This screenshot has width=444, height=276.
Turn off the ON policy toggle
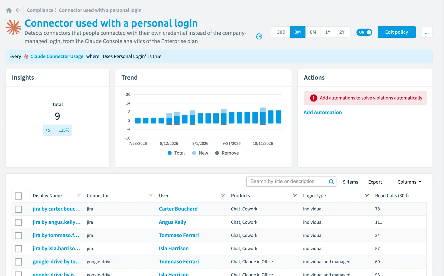pos(364,32)
